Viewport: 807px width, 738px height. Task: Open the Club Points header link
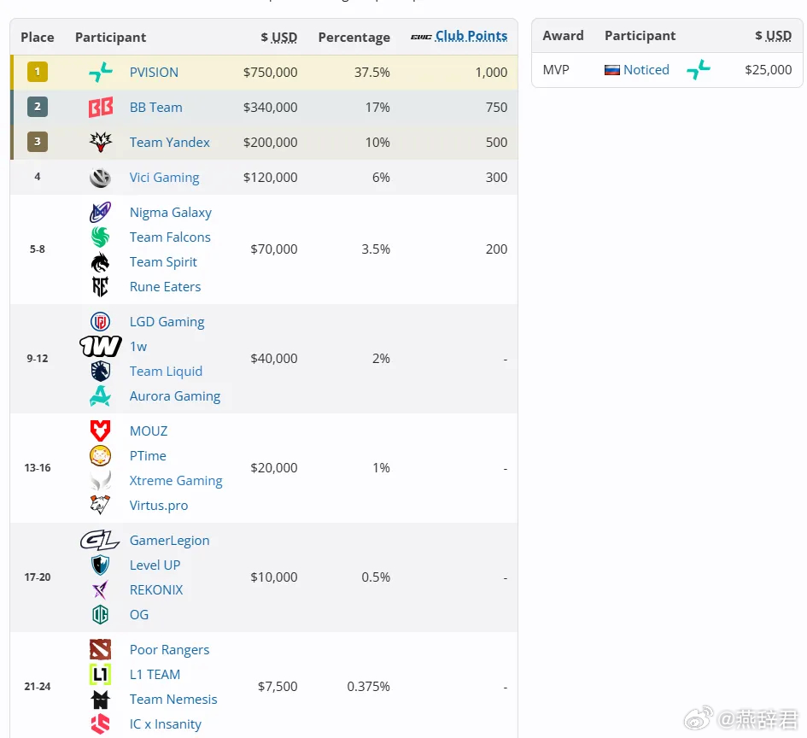pyautogui.click(x=471, y=36)
